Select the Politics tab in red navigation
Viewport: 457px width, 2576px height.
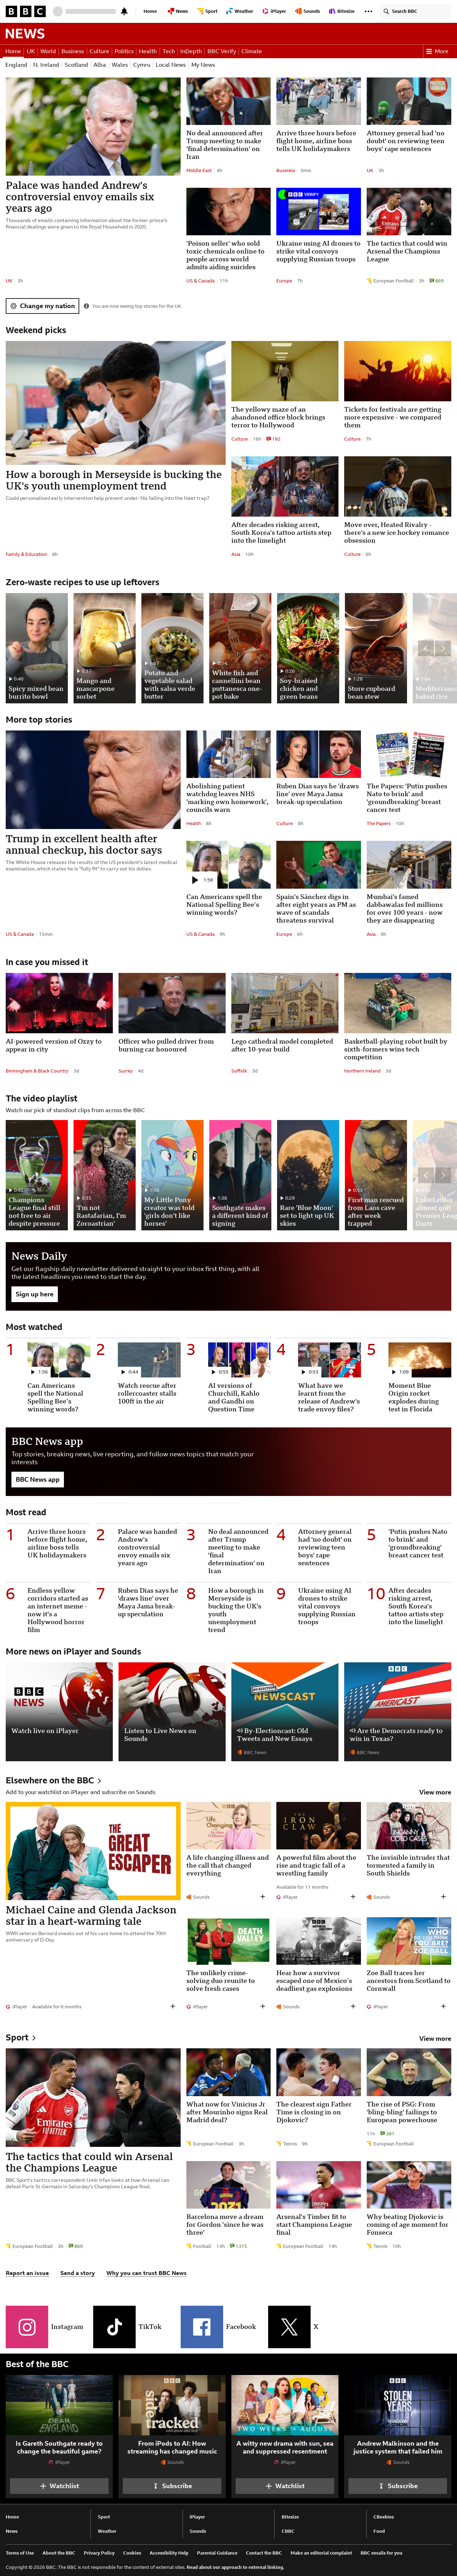124,51
